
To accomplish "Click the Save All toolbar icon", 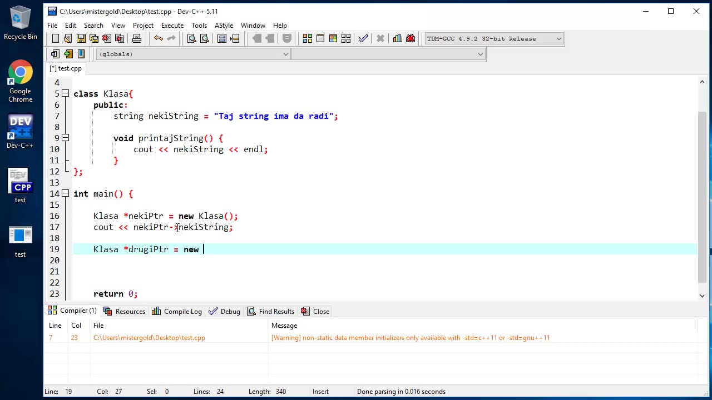I will pyautogui.click(x=93, y=38).
